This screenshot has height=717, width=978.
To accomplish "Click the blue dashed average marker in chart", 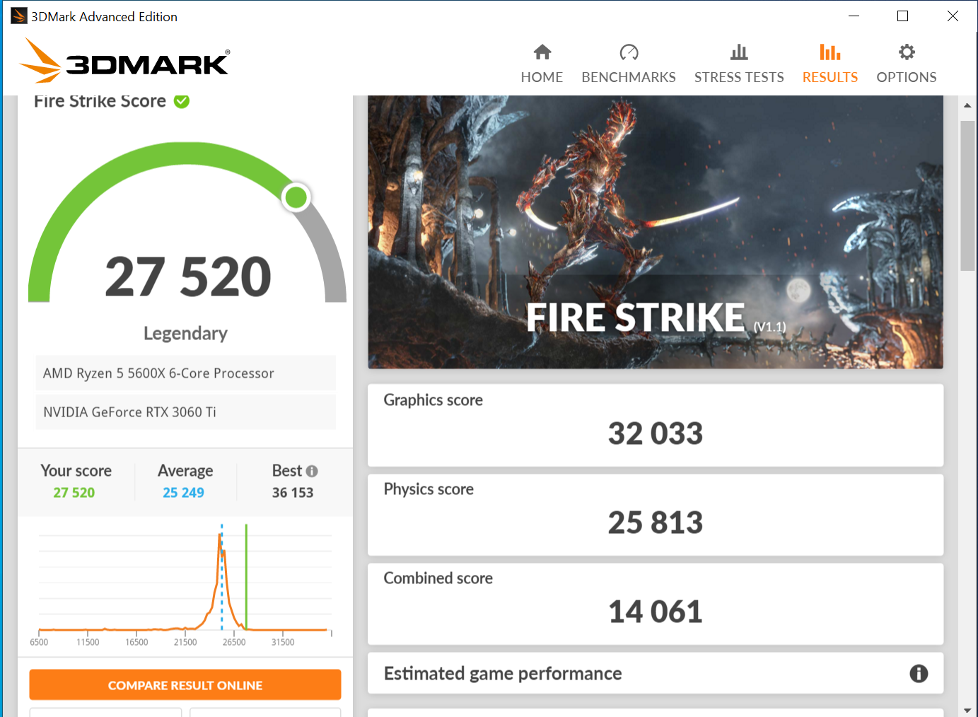I will coord(221,576).
